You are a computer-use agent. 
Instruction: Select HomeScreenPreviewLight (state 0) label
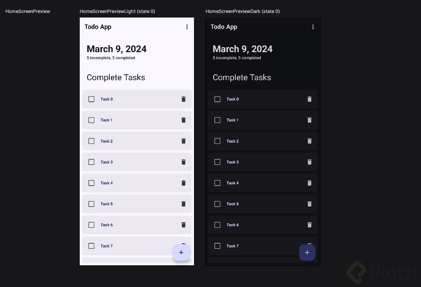point(117,11)
